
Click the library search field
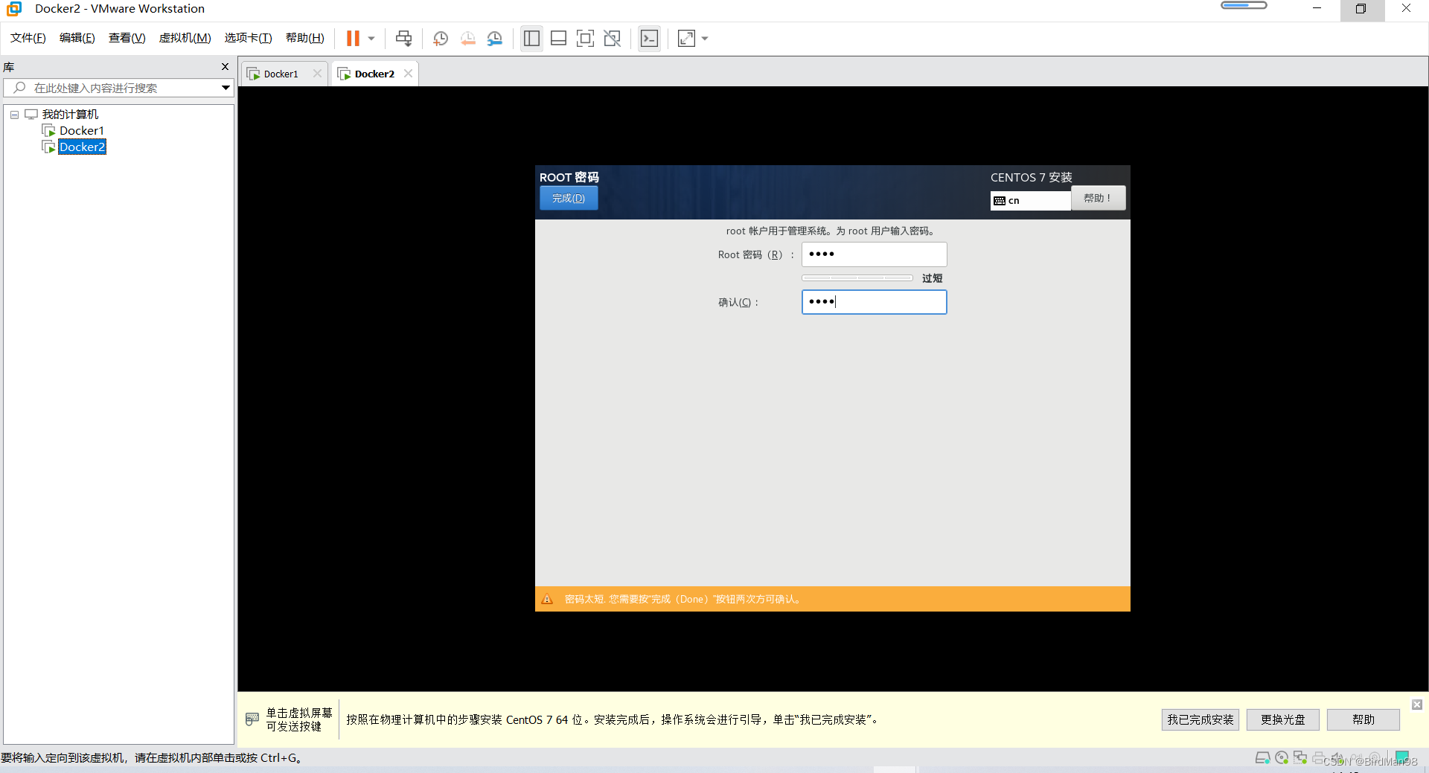[119, 88]
